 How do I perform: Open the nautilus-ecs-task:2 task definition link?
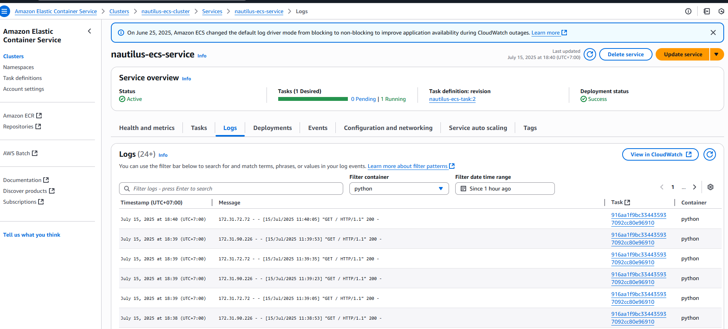tap(452, 99)
